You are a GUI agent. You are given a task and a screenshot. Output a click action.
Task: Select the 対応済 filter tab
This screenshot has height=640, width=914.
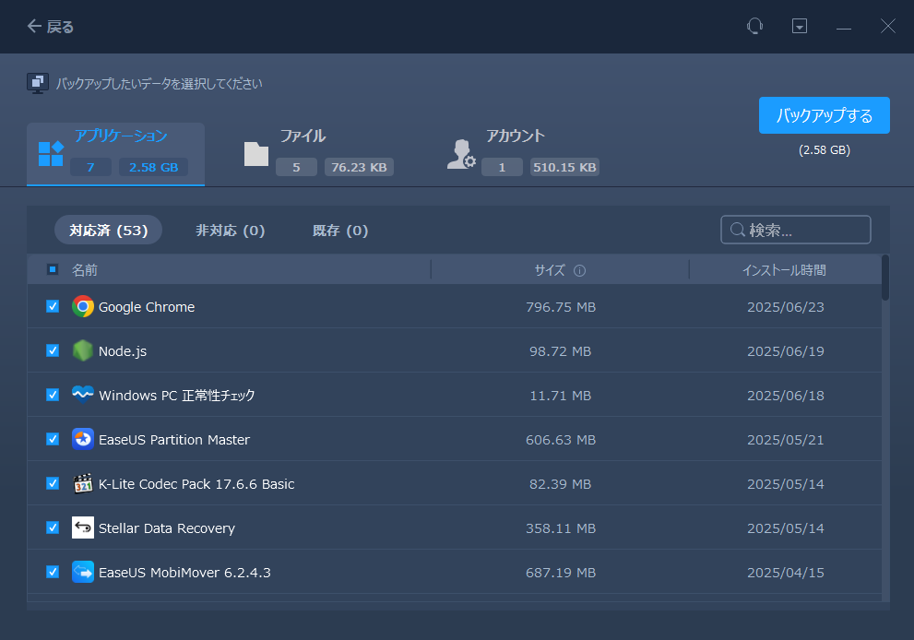tap(108, 230)
